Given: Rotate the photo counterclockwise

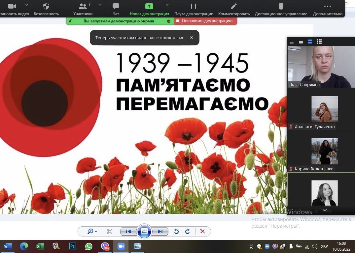Looking at the screenshot, I should coord(176,231).
